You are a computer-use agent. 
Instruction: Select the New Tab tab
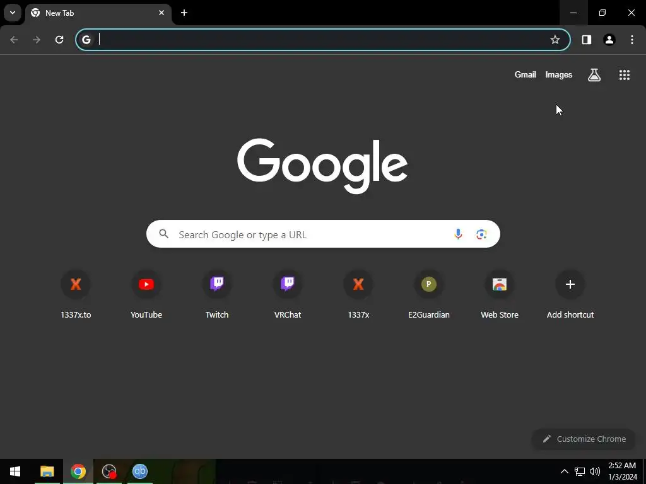[99, 13]
